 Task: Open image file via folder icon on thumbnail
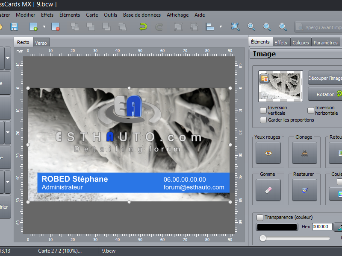coord(264,79)
